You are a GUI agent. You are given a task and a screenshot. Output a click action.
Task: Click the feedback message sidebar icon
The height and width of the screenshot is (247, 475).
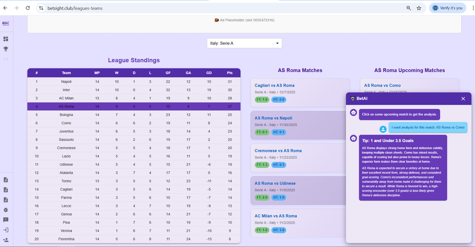click(6, 220)
